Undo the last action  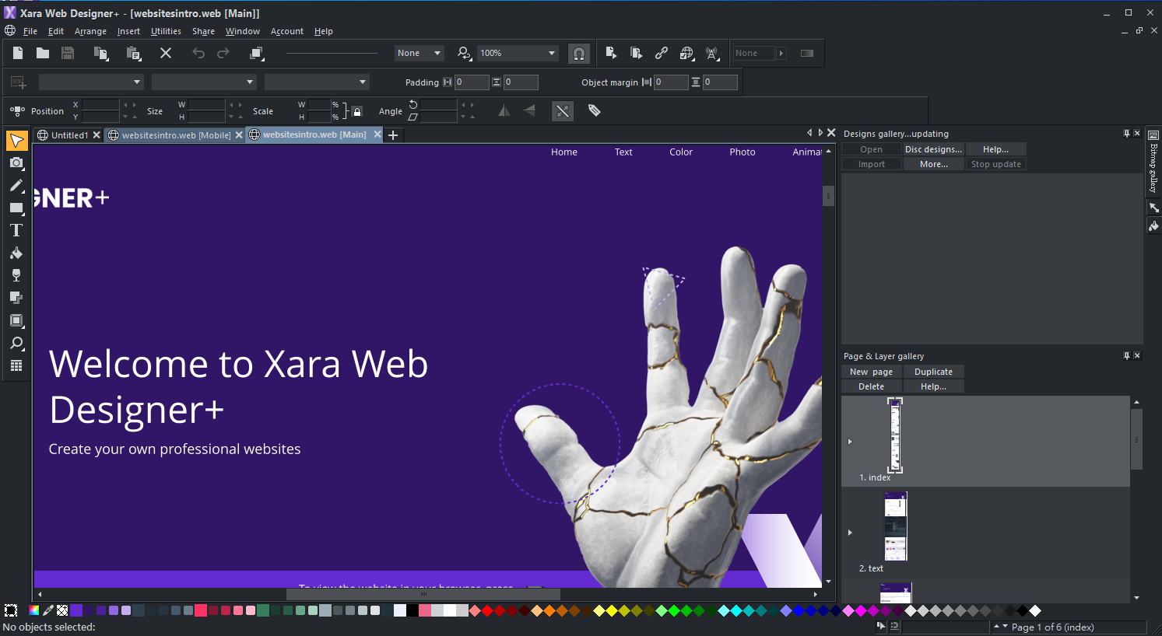[198, 53]
